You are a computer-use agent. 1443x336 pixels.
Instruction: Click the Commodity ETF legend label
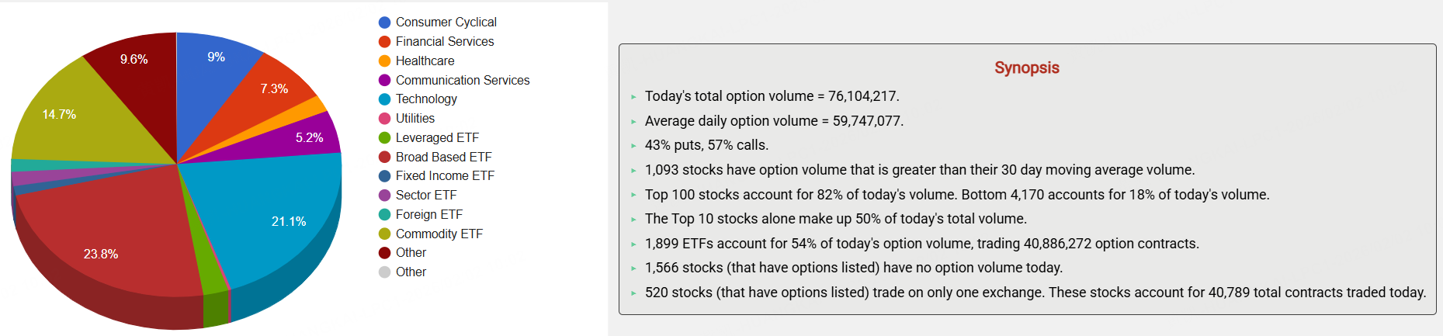[x=439, y=234]
